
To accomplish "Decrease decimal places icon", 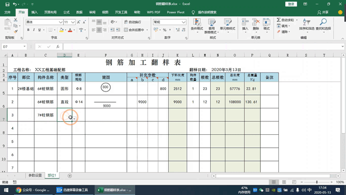I will click(184, 30).
